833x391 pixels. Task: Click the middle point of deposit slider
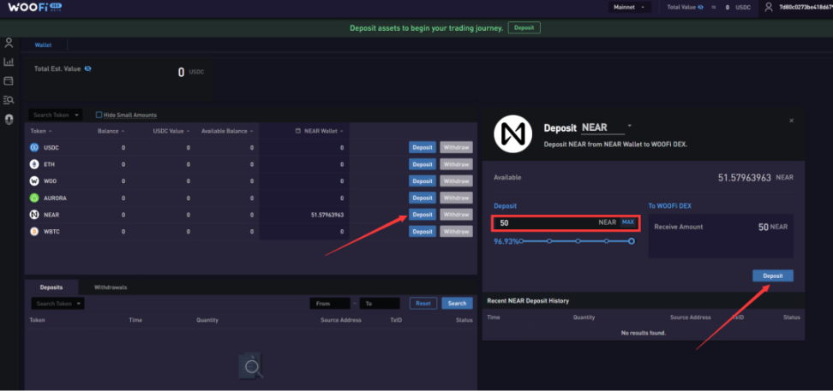pos(578,241)
